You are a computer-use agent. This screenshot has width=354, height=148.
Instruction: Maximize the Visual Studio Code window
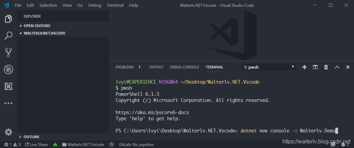click(x=331, y=5)
